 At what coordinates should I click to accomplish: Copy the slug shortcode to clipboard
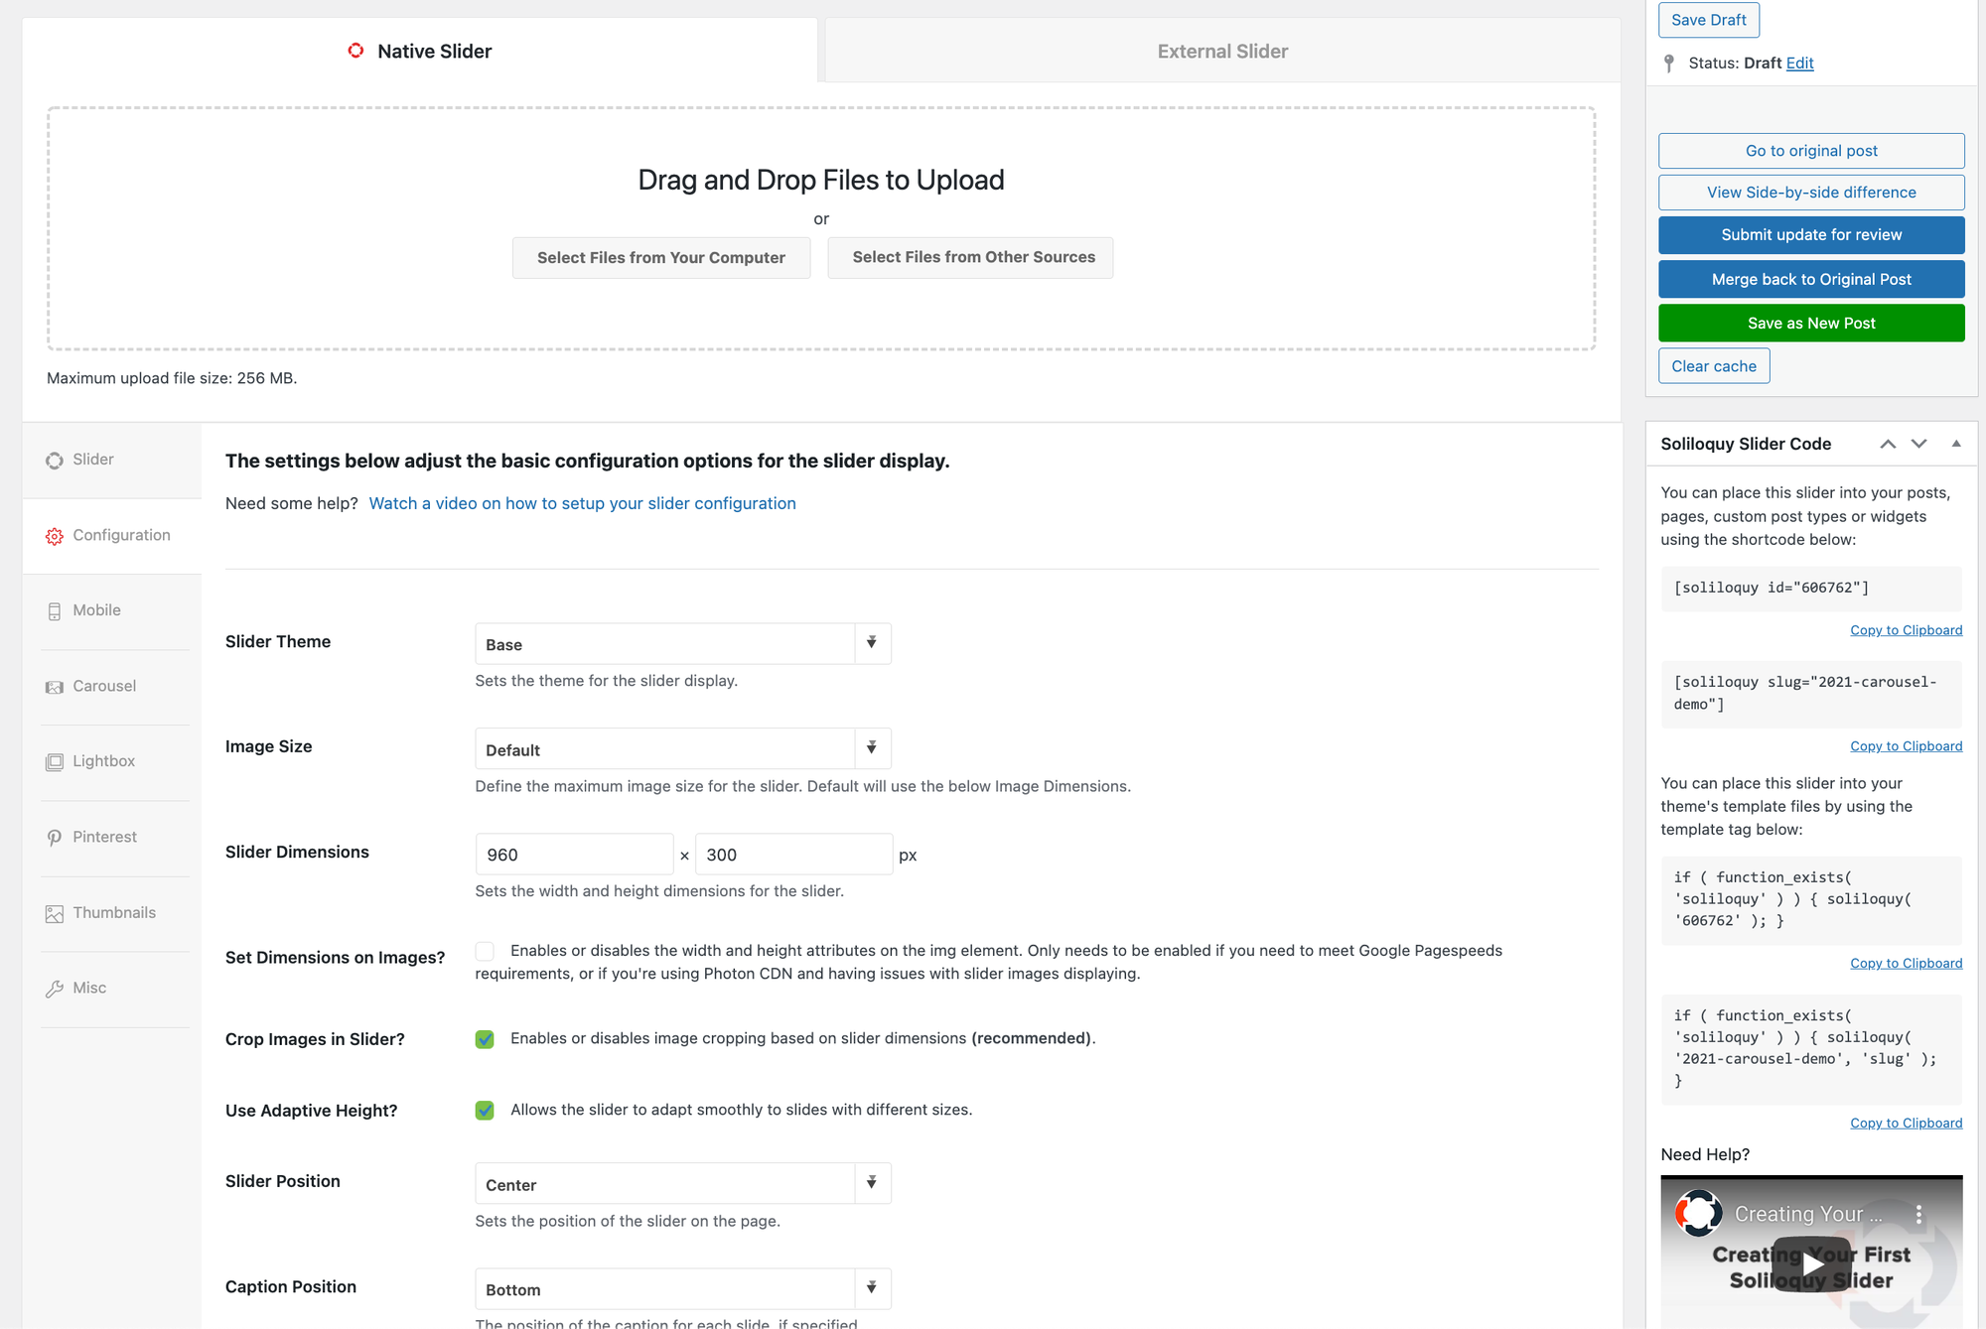(1906, 746)
